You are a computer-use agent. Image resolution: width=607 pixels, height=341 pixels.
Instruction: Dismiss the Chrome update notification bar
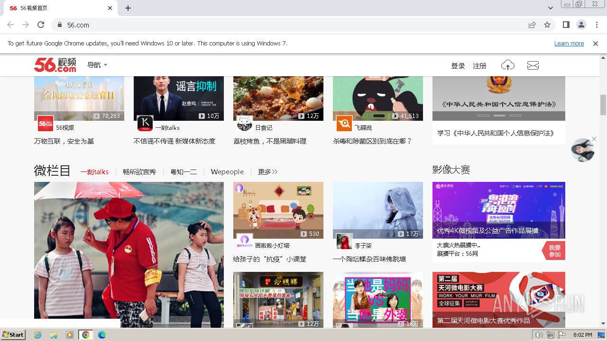coord(596,43)
